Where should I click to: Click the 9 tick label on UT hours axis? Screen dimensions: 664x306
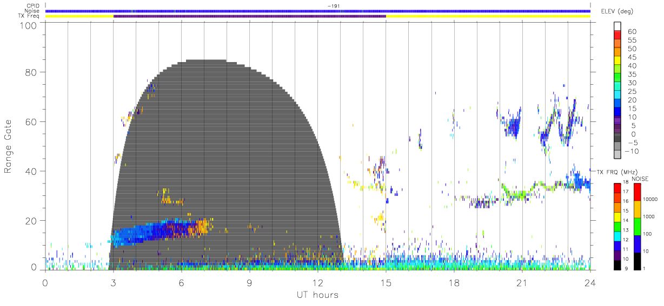click(249, 283)
